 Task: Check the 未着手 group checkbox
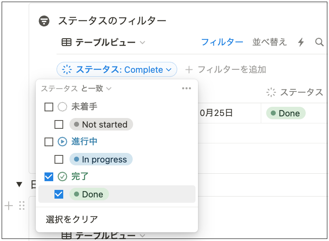49,107
